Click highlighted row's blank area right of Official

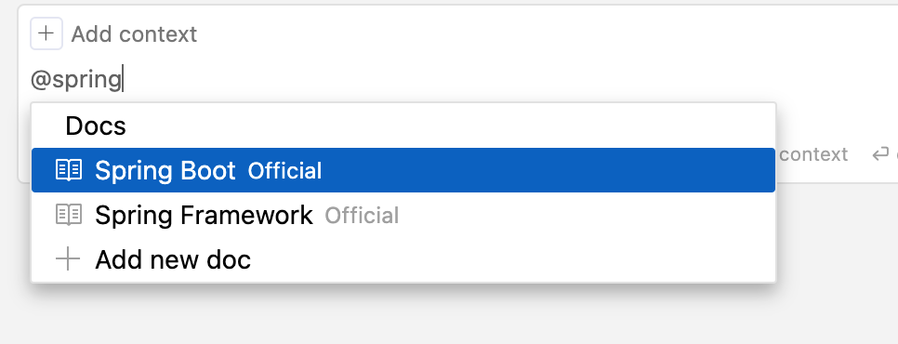click(544, 170)
